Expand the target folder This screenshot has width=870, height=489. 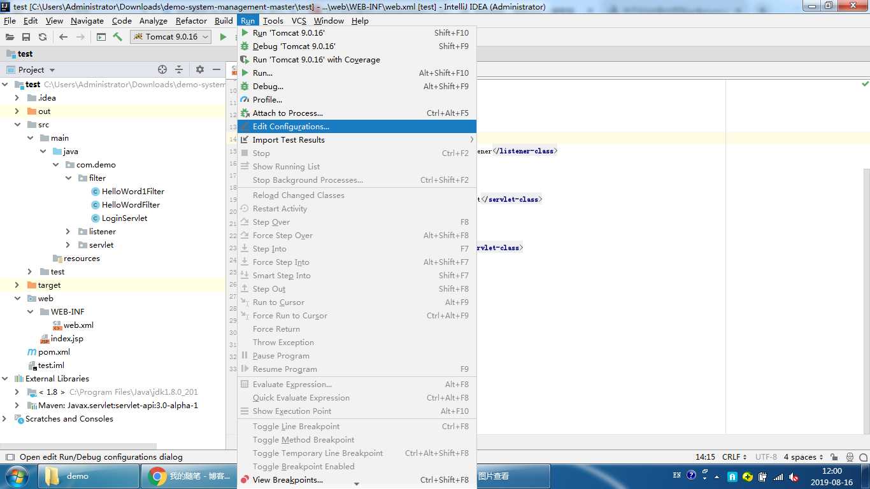17,285
